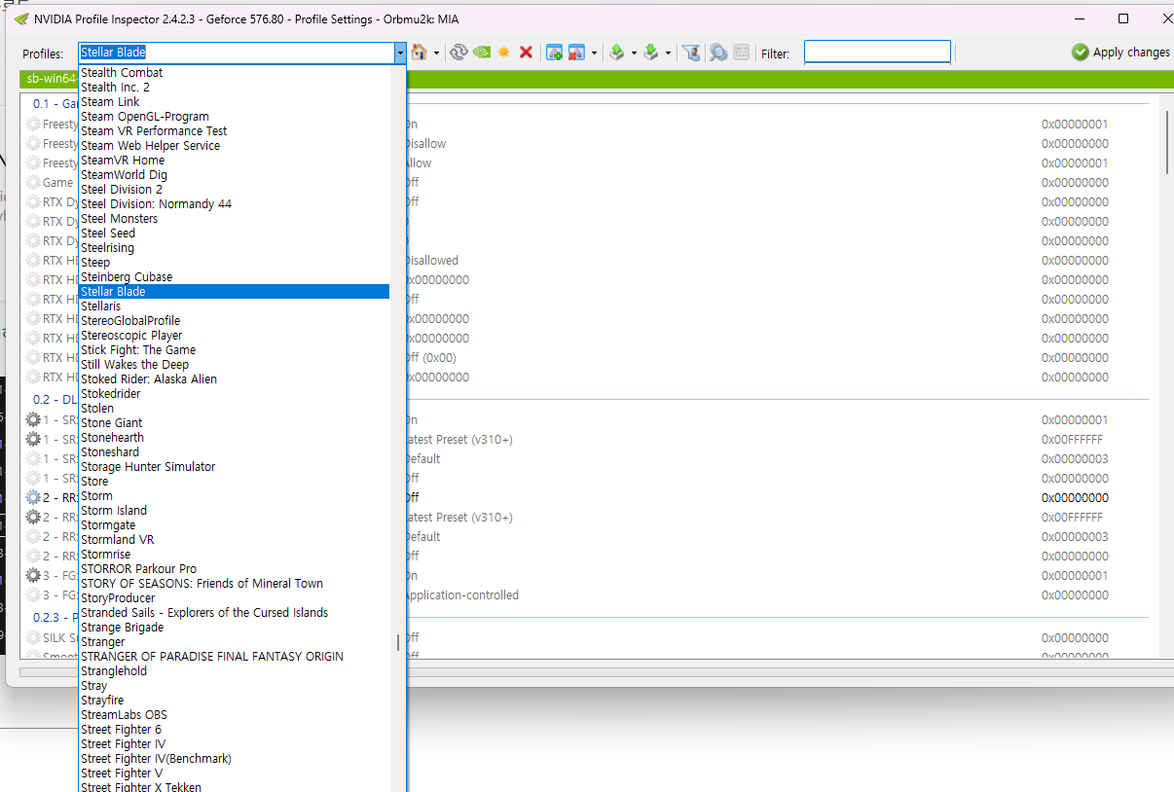1174x792 pixels.
Task: Click the refresh profile settings icon
Action: pos(459,53)
